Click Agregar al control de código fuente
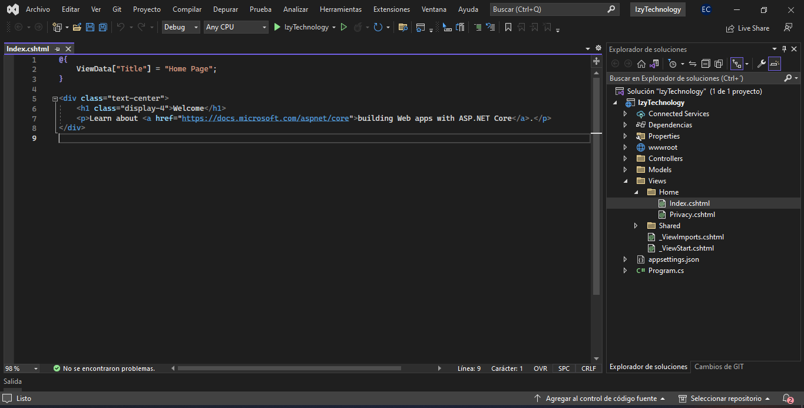This screenshot has width=804, height=408. (601, 399)
